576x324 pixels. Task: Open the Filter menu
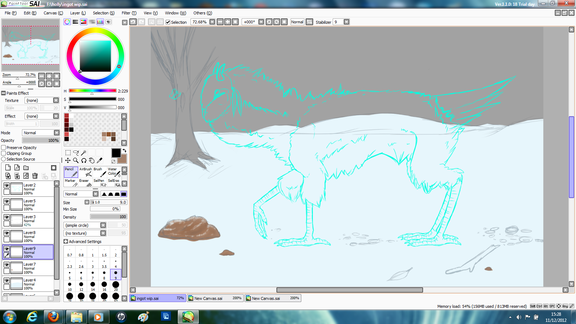point(129,13)
